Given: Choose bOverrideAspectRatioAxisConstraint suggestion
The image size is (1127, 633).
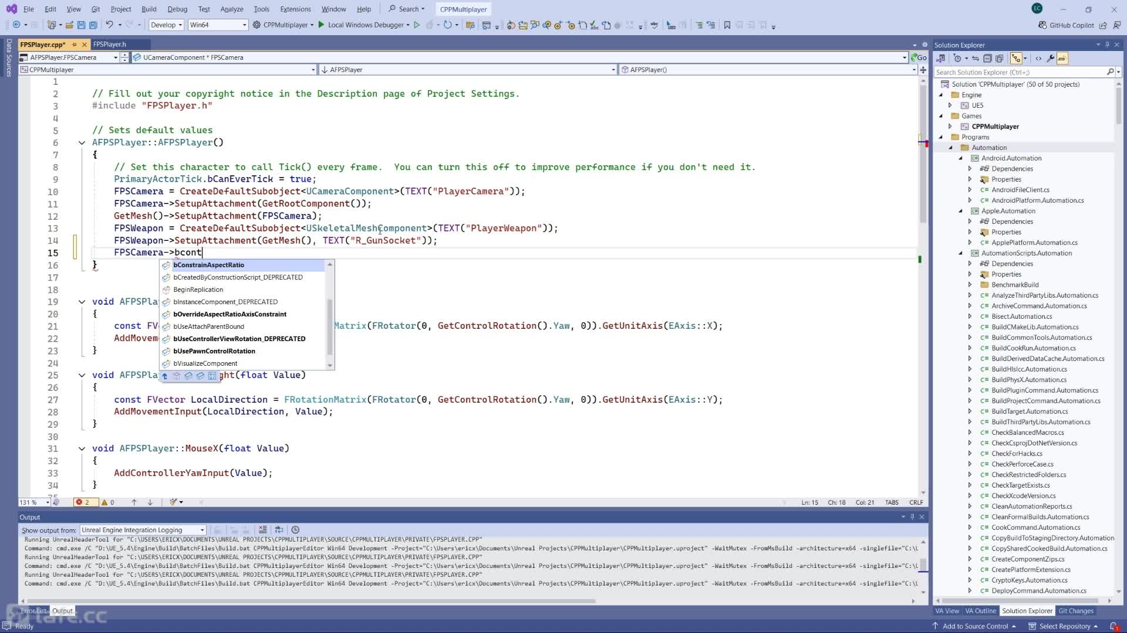Looking at the screenshot, I should (x=242, y=314).
